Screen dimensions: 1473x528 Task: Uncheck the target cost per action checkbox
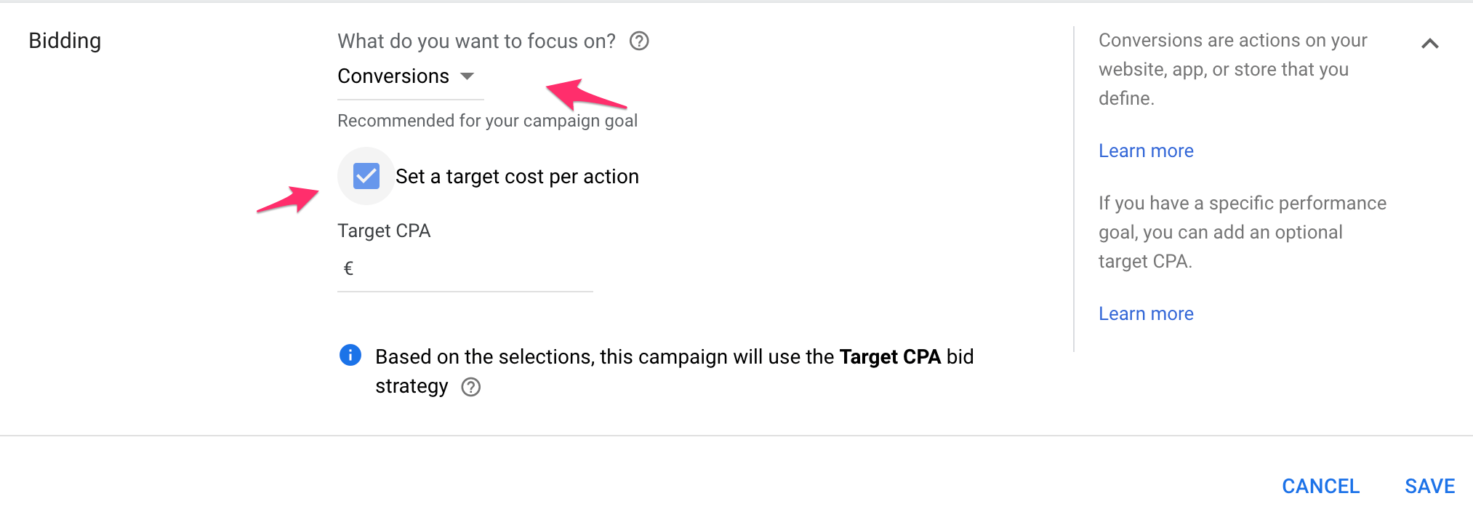pos(366,176)
